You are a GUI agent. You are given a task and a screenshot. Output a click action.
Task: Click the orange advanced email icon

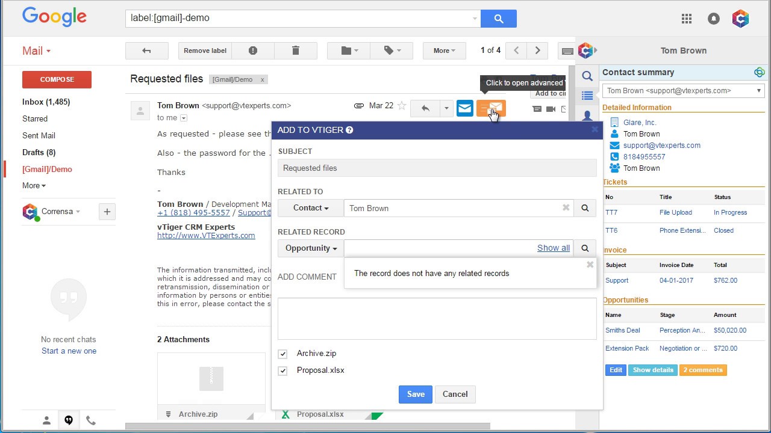pos(491,108)
